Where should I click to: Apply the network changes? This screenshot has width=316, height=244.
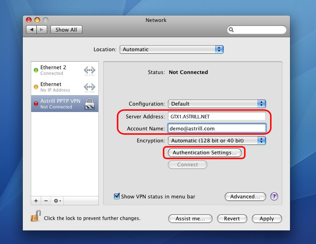267,219
